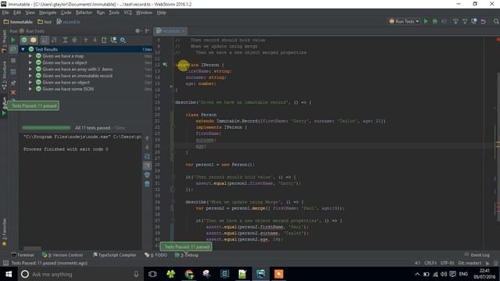
Task: Pin the Run tab icon
Action: (13, 83)
